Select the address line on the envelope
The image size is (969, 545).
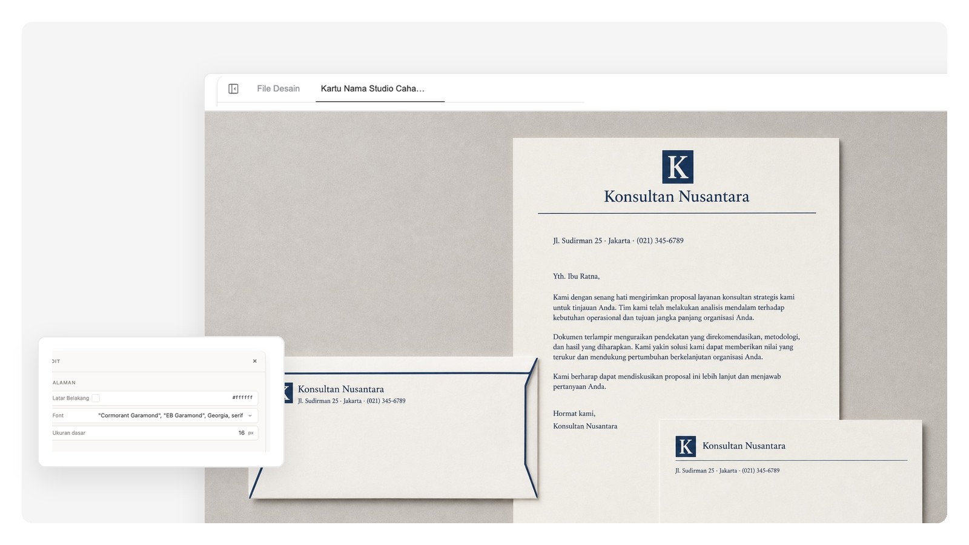(x=352, y=401)
